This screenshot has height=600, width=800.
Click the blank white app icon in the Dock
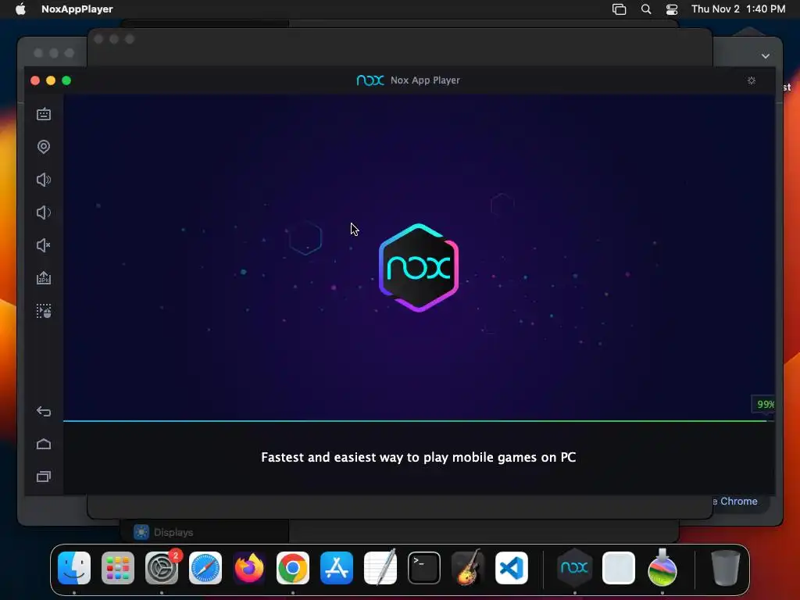[x=619, y=567]
